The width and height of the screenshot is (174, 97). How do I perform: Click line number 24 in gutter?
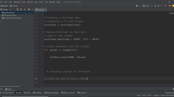click(x=36, y=50)
